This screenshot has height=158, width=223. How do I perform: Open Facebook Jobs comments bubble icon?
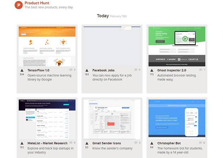(x=136, y=70)
